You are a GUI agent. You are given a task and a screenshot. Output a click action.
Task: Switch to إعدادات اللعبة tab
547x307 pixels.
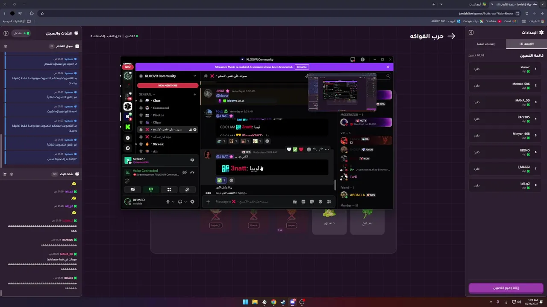pyautogui.click(x=486, y=44)
